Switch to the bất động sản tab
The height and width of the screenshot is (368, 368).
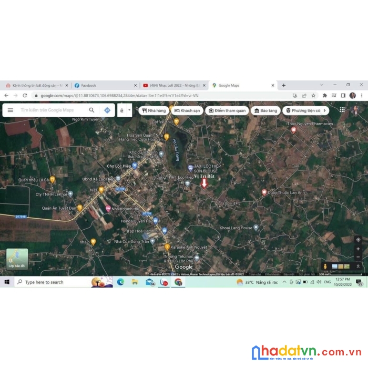tap(37, 85)
